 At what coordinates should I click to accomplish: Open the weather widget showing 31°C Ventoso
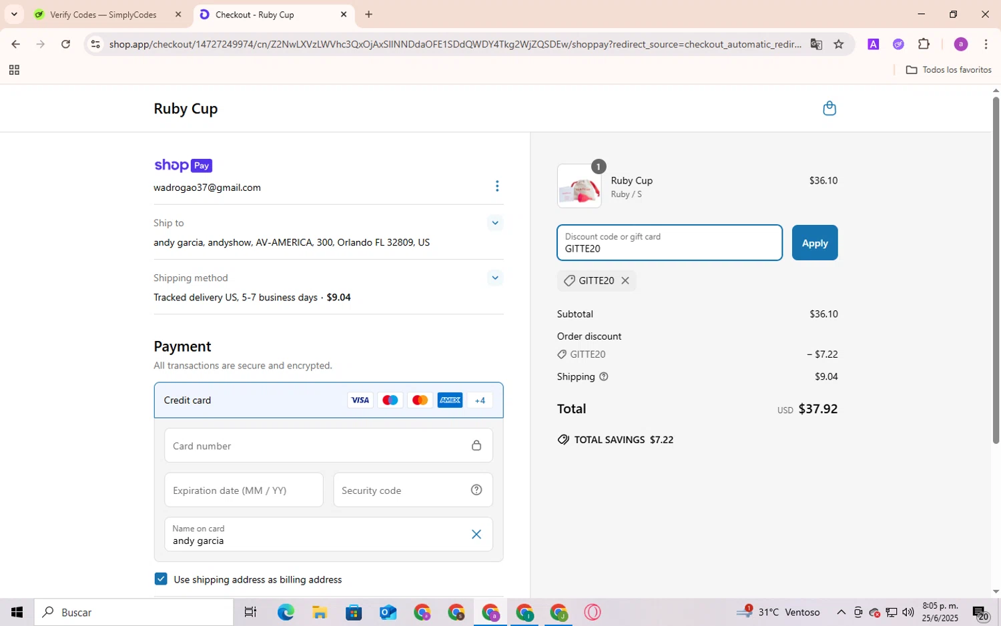[x=778, y=612]
